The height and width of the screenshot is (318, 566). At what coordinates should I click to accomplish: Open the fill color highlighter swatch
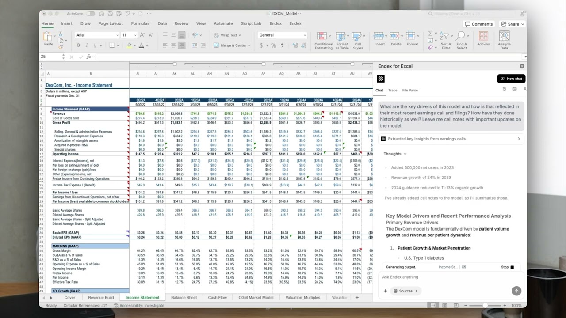point(129,45)
